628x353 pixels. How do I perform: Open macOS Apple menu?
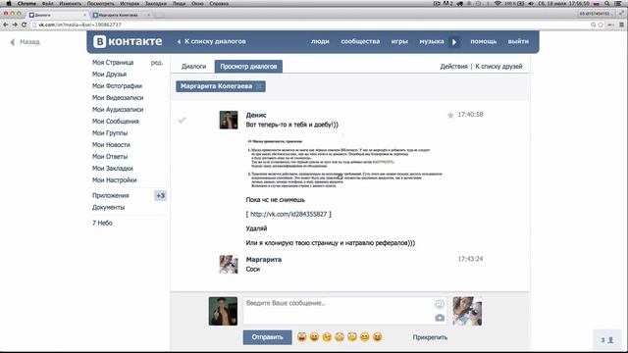click(9, 3)
